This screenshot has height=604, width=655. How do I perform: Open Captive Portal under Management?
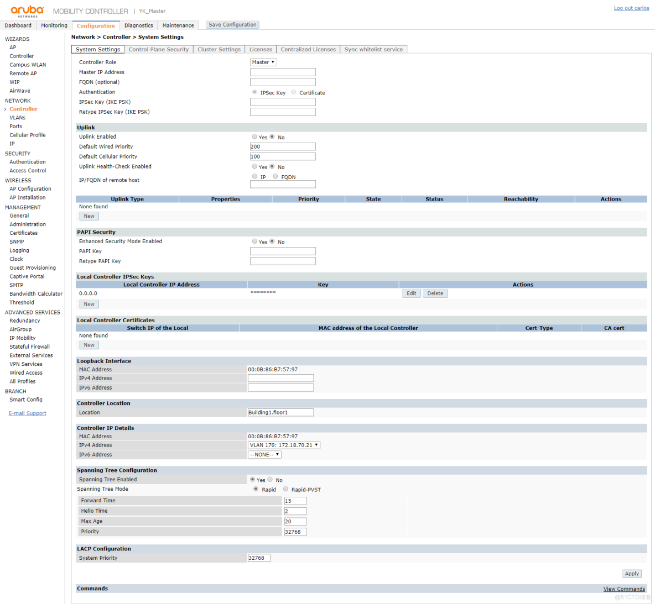click(27, 277)
